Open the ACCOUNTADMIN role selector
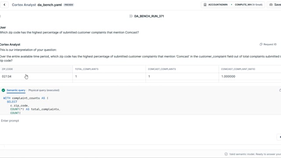 pyautogui.click(x=218, y=5)
